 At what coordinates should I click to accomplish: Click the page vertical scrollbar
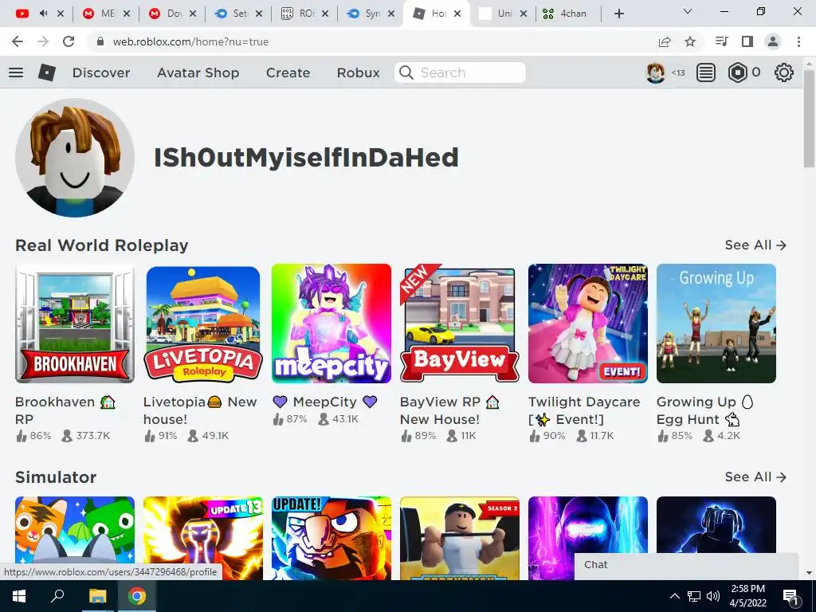[809, 120]
